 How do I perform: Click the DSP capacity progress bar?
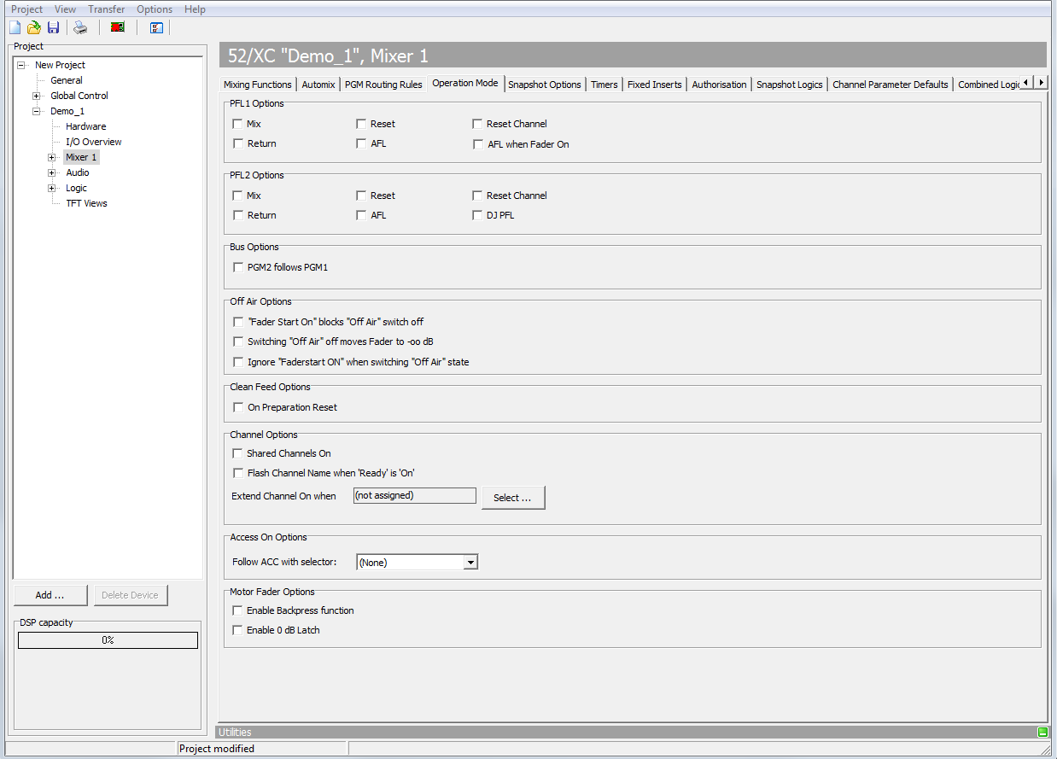point(108,639)
